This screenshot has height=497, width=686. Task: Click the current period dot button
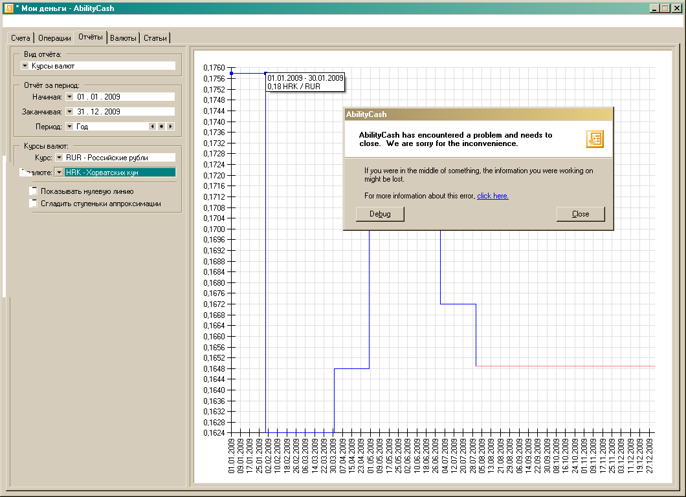(161, 127)
